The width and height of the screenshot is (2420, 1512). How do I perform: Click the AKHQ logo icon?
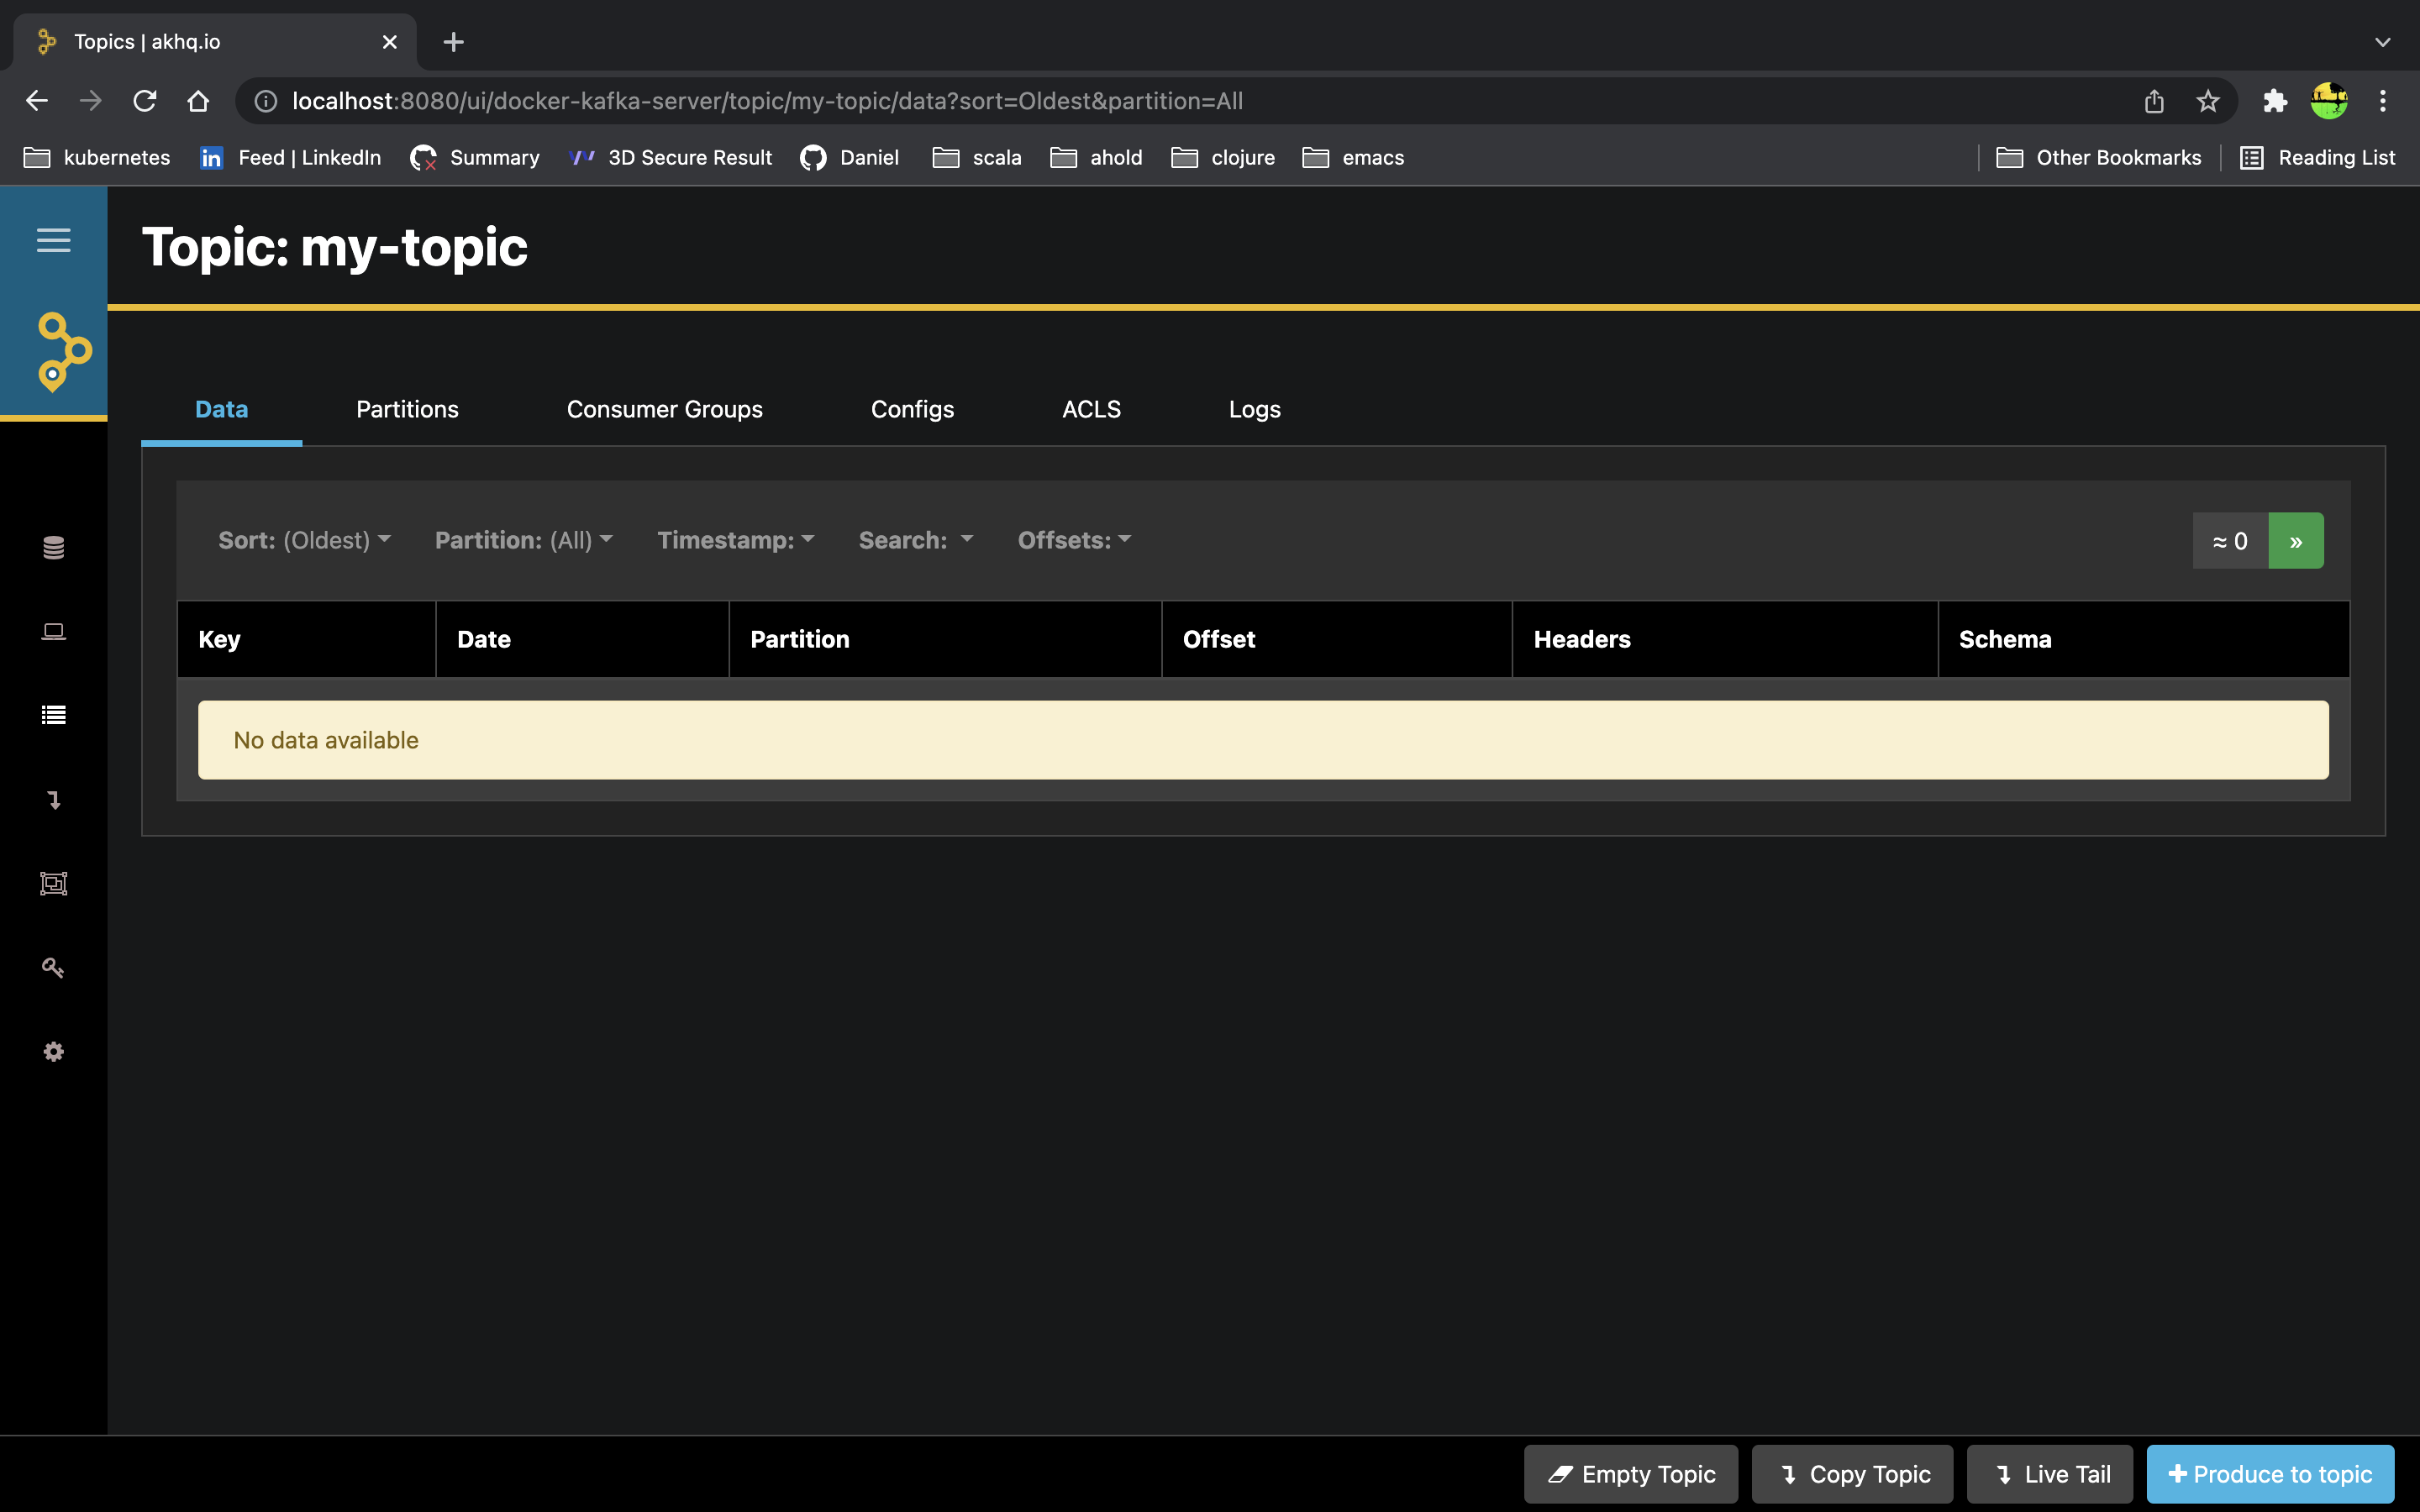click(62, 352)
